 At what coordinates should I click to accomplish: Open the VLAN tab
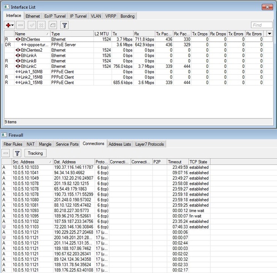(96, 16)
